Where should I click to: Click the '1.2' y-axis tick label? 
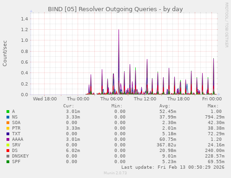click(x=25, y=29)
